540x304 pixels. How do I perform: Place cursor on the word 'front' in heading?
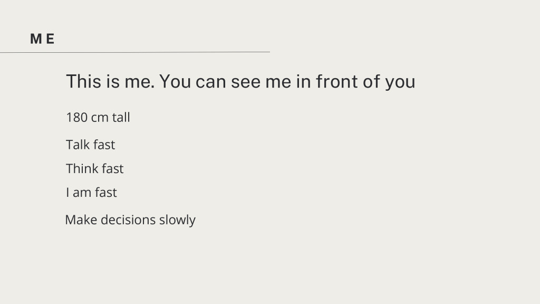pos(337,82)
